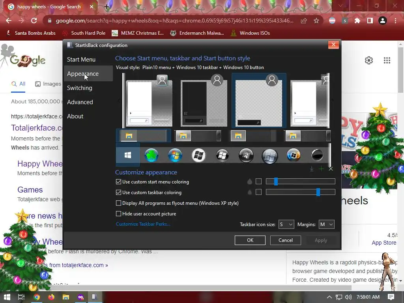Go to the Switching section
The image size is (404, 303).
point(80,88)
